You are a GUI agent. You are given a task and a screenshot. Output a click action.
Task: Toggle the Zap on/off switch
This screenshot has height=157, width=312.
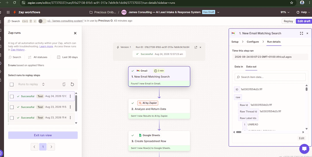(x=42, y=21)
